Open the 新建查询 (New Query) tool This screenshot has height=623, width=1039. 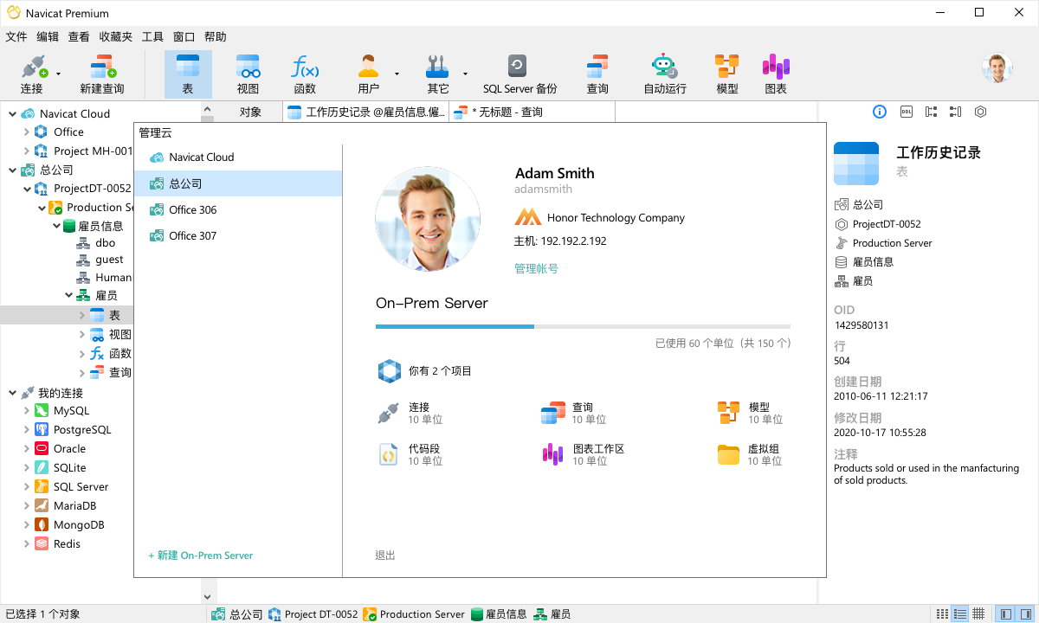[x=102, y=74]
